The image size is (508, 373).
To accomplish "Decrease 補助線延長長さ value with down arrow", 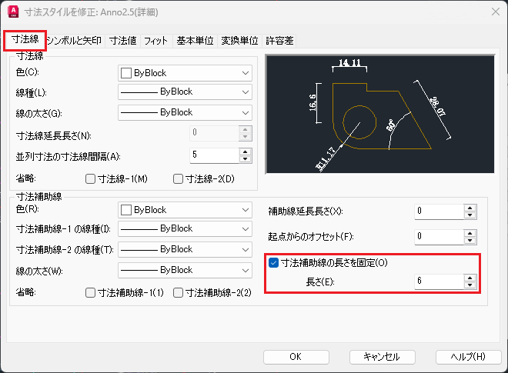I will click(470, 215).
